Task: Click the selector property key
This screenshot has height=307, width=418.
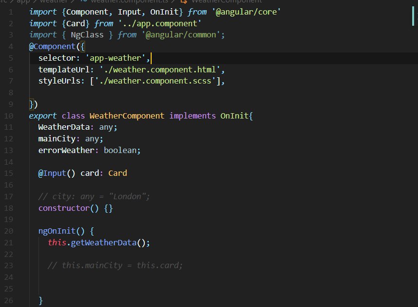Action: pyautogui.click(x=57, y=58)
